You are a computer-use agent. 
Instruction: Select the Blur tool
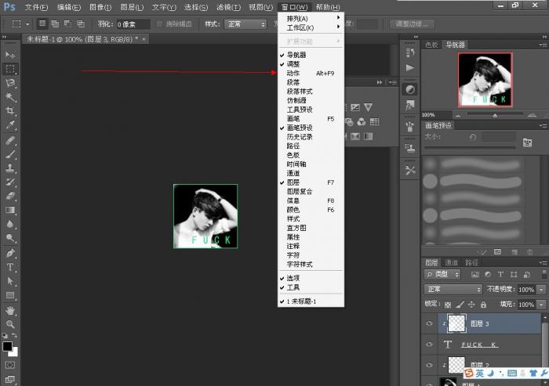(x=10, y=224)
